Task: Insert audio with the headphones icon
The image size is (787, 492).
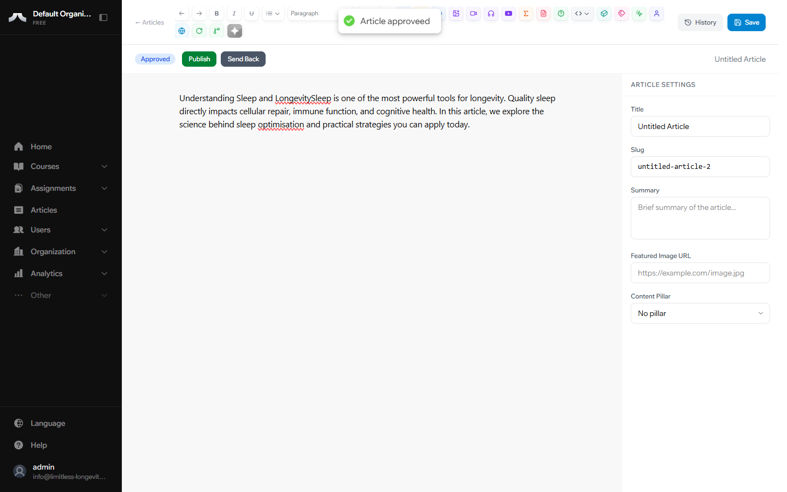Action: [x=491, y=14]
